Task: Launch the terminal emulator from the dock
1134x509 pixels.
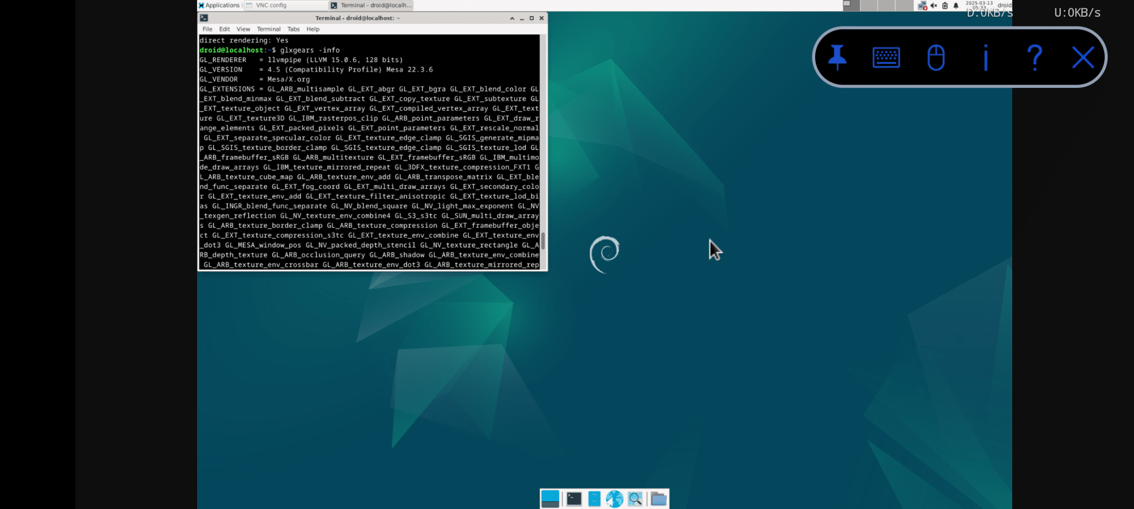Action: coord(574,498)
